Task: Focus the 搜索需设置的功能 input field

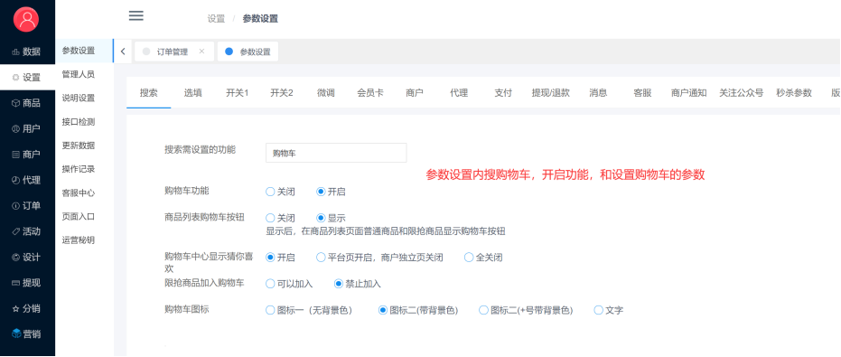Action: click(x=336, y=153)
